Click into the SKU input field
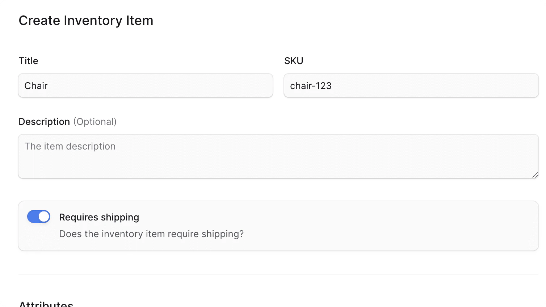Viewport: 546px width, 307px height. coord(411,86)
